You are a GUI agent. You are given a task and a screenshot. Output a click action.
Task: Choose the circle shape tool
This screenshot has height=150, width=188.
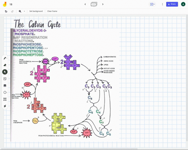5,93
